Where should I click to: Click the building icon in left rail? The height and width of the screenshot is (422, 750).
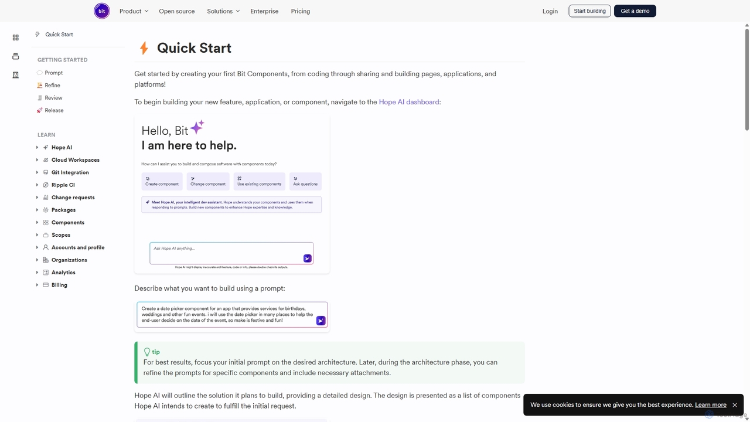[16, 75]
